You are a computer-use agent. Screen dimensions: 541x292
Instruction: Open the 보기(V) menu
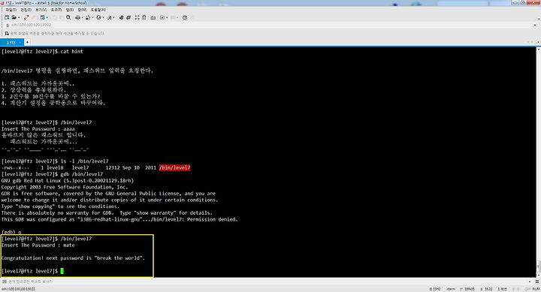[41, 10]
